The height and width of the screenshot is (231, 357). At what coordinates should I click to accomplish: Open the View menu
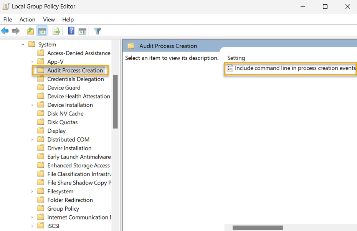click(49, 20)
